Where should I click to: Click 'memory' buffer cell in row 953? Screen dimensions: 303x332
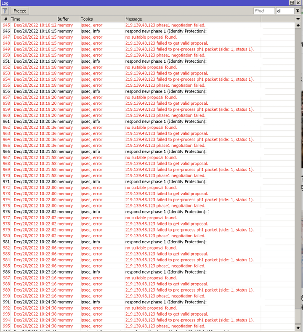tap(65, 73)
